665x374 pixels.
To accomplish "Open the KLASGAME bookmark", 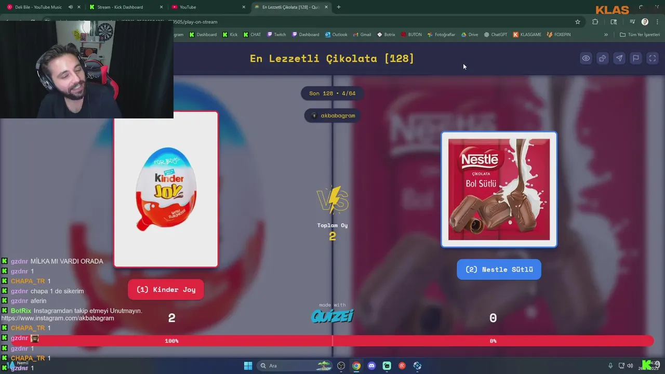I will 527,35.
